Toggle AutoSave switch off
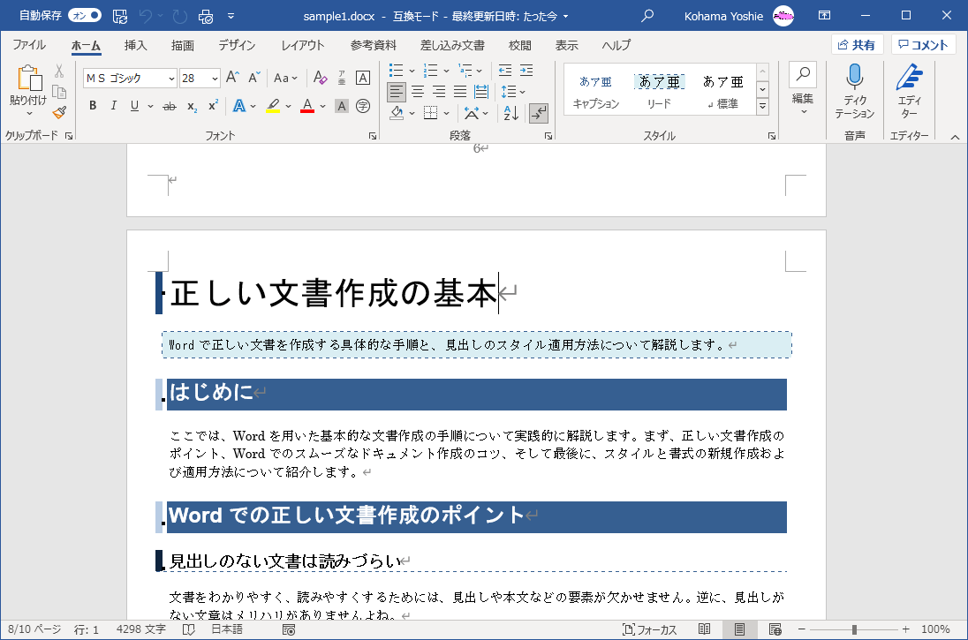Viewport: 968px width, 640px height. (85, 15)
